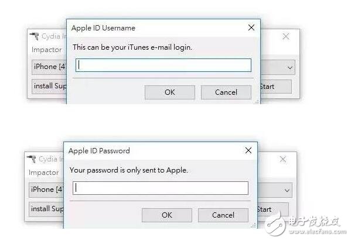Open the iPhone device combo box behind Username dialog
The image size is (351, 241).
(49, 67)
